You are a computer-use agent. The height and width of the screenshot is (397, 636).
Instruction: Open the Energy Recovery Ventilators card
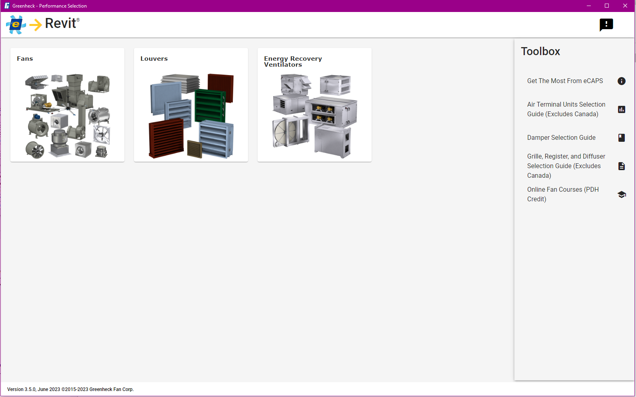point(314,105)
